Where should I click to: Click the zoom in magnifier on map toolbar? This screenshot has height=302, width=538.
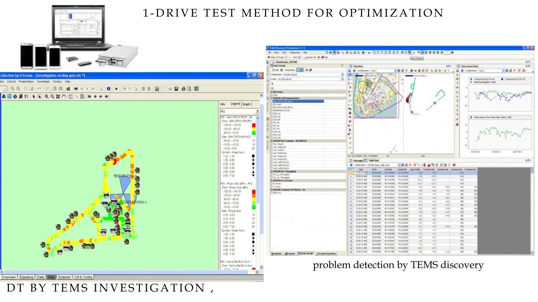[46, 97]
